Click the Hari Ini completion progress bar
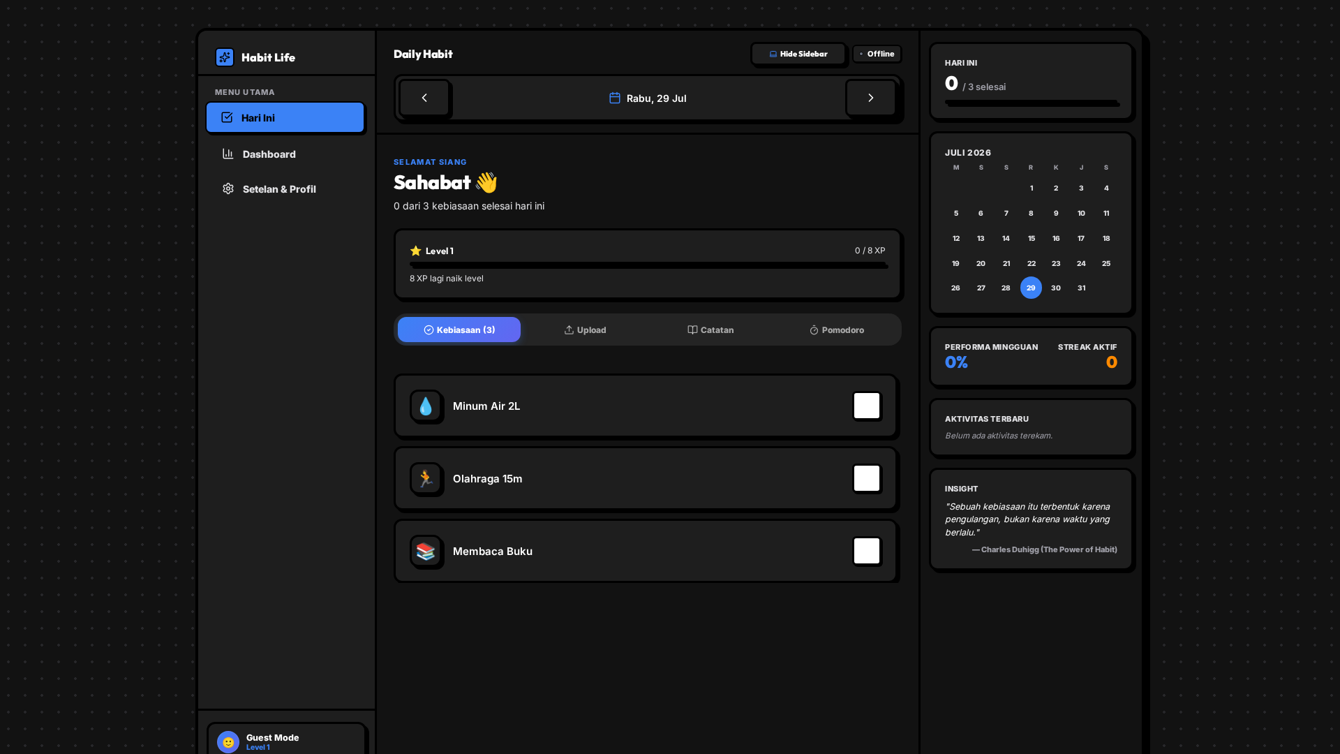Screen dimensions: 1340x754 point(1031,103)
